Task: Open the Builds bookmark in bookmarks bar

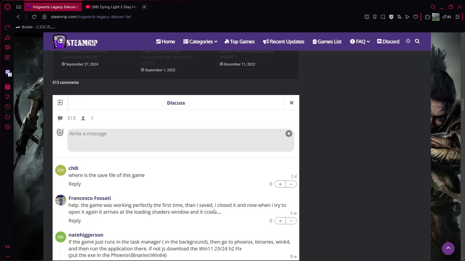Action: 36,27
